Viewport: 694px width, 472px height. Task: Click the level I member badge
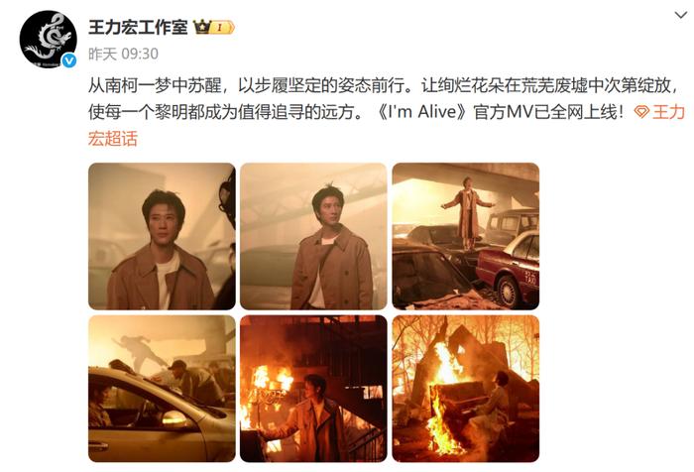(222, 28)
